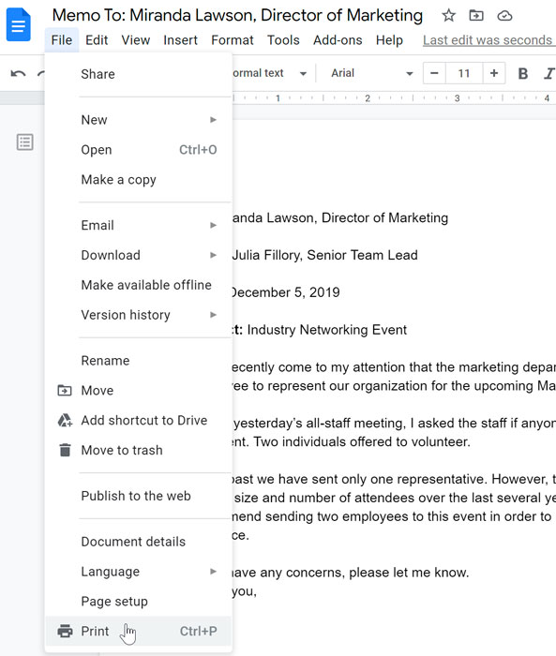Choose Share from File menu
556x656 pixels.
click(138, 74)
